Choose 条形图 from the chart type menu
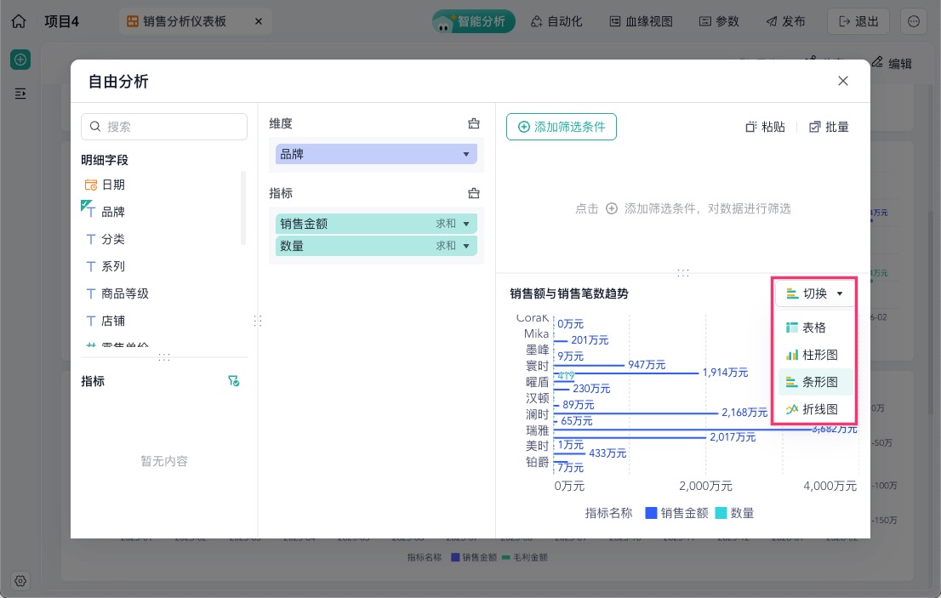The height and width of the screenshot is (598, 941). pos(814,382)
